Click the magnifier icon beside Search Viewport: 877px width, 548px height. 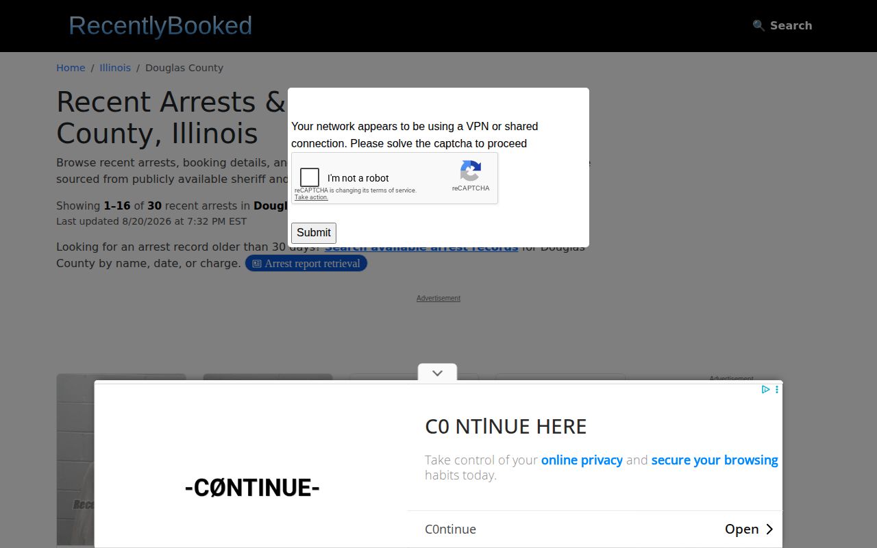pyautogui.click(x=758, y=25)
